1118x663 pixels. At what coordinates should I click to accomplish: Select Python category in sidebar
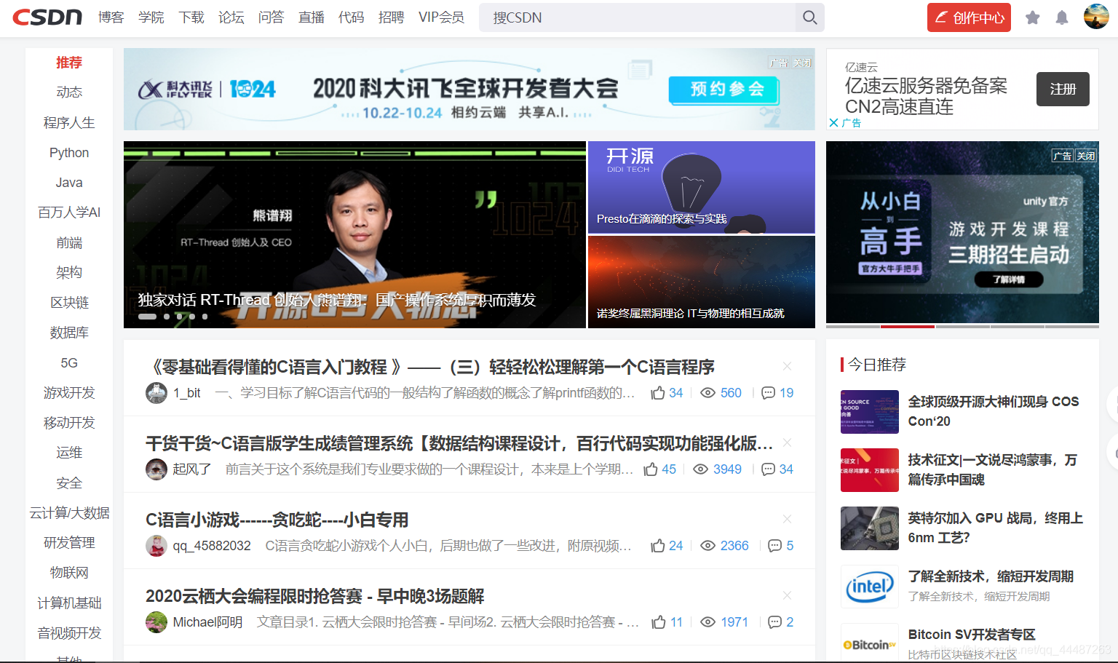69,153
